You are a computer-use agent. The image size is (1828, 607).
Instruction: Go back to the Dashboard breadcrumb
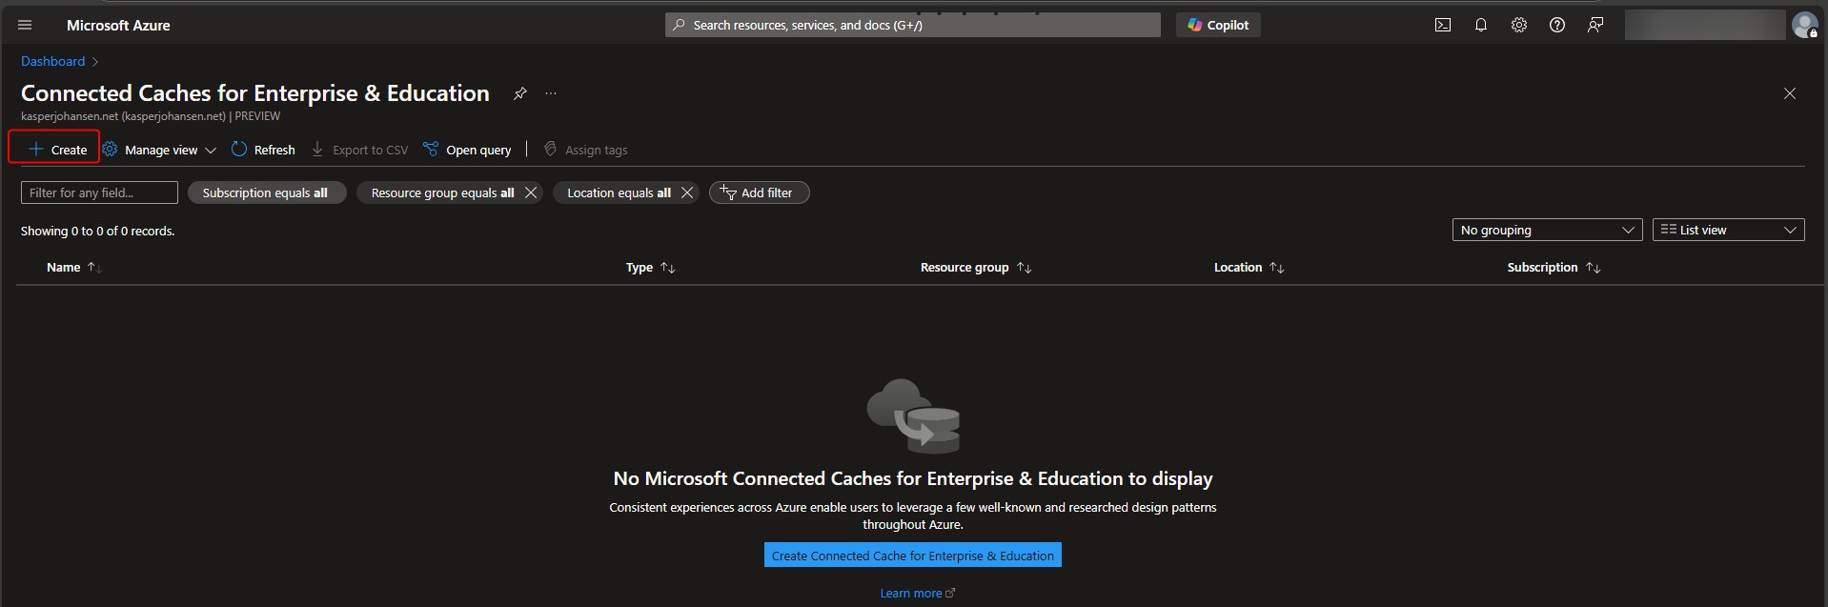click(x=53, y=61)
